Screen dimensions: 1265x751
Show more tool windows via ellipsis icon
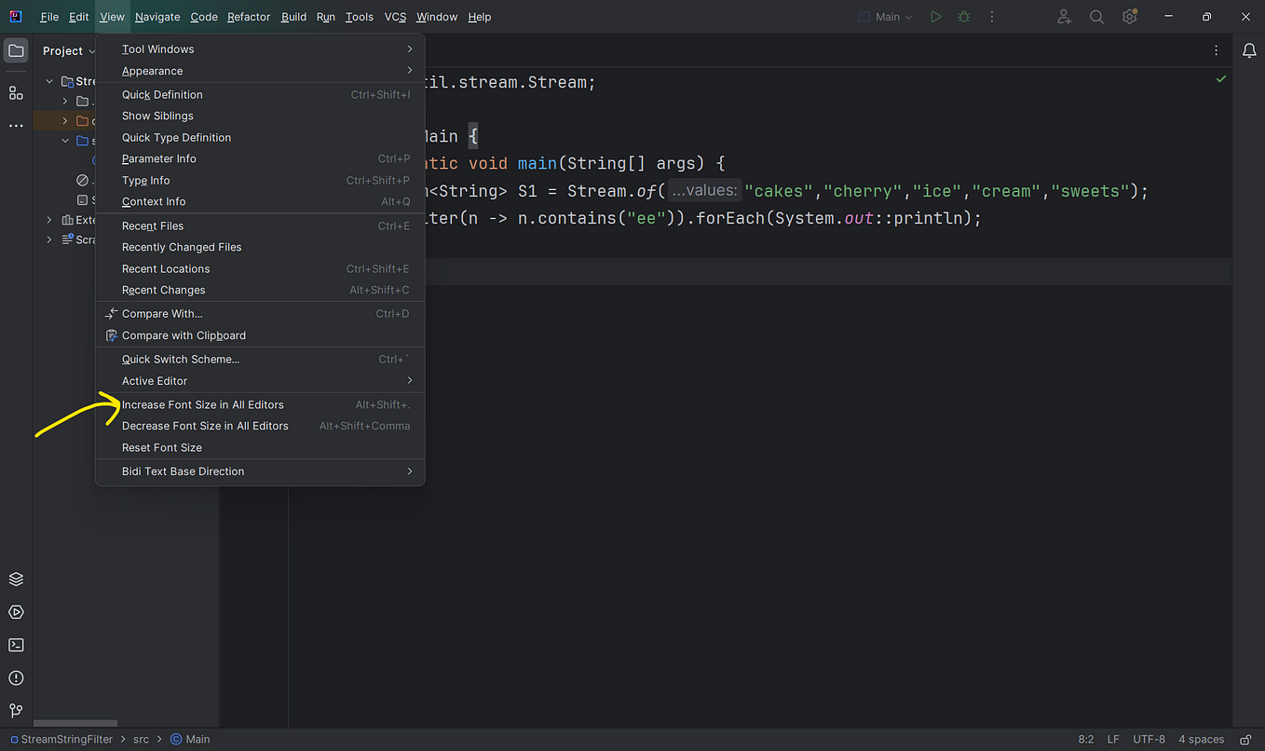(x=15, y=125)
